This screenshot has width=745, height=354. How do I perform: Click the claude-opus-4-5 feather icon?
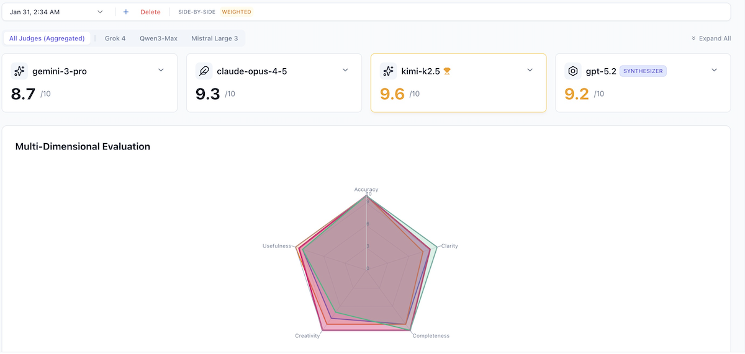[204, 71]
